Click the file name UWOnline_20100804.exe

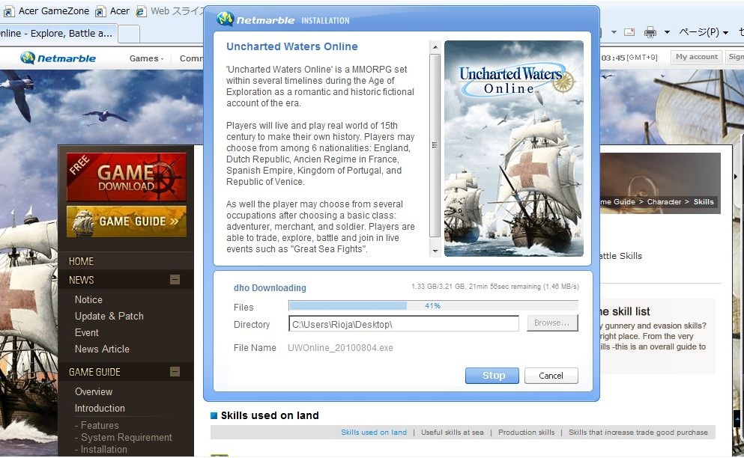(x=340, y=347)
